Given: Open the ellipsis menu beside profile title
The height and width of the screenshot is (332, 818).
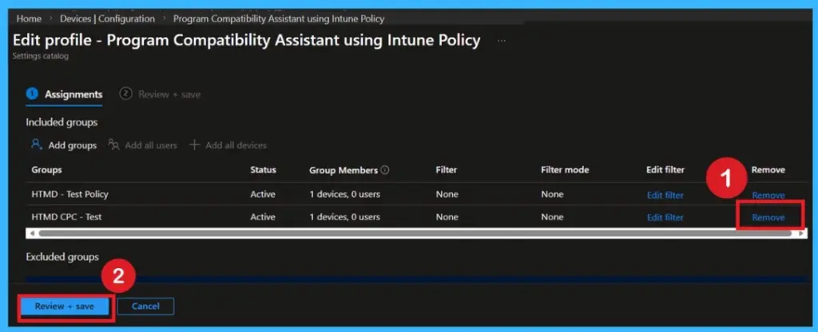Looking at the screenshot, I should (502, 41).
